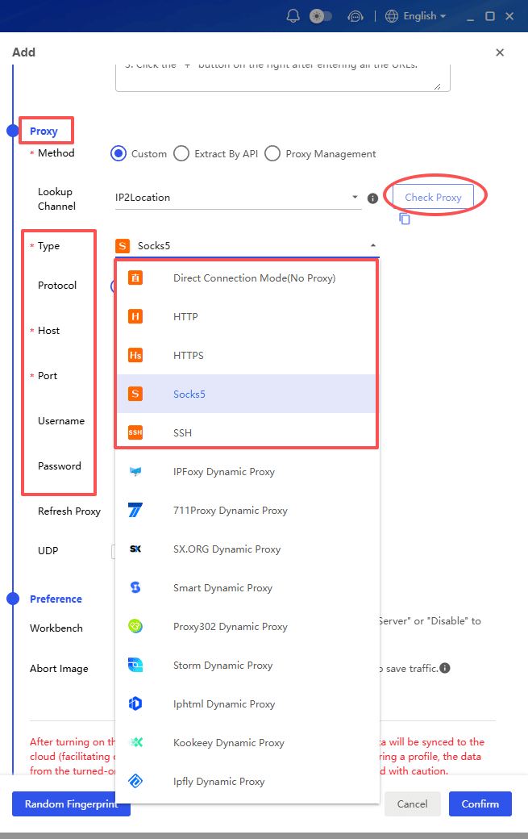Select Proxy Management radio button

[x=272, y=153]
